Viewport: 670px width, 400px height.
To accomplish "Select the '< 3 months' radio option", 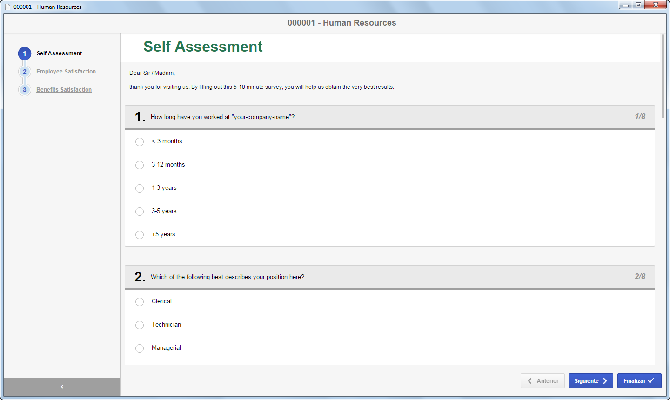I will point(140,142).
